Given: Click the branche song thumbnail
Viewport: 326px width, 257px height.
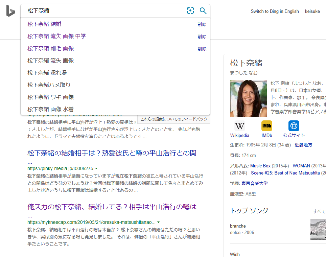Looking at the screenshot, I should pyautogui.click(x=318, y=230).
